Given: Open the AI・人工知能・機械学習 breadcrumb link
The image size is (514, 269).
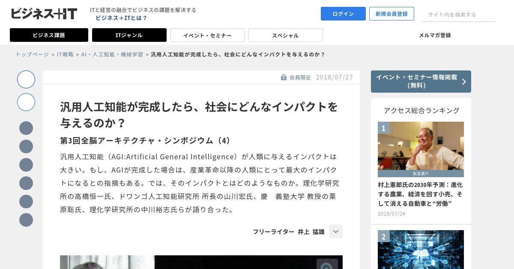Looking at the screenshot, I should point(112,54).
